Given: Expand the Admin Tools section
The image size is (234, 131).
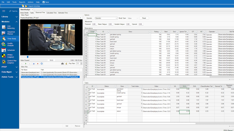Looking at the screenshot, I should click(17, 77).
